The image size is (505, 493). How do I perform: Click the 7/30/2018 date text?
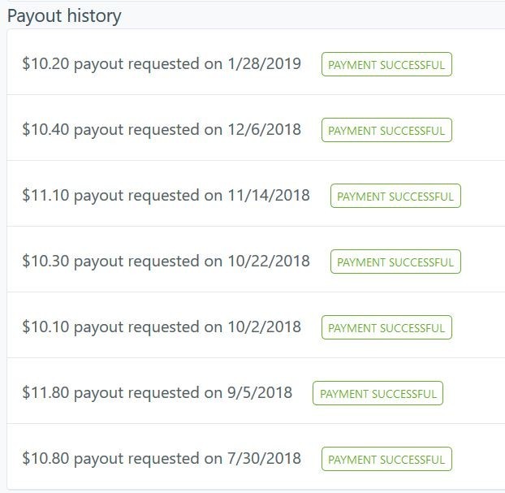[264, 458]
